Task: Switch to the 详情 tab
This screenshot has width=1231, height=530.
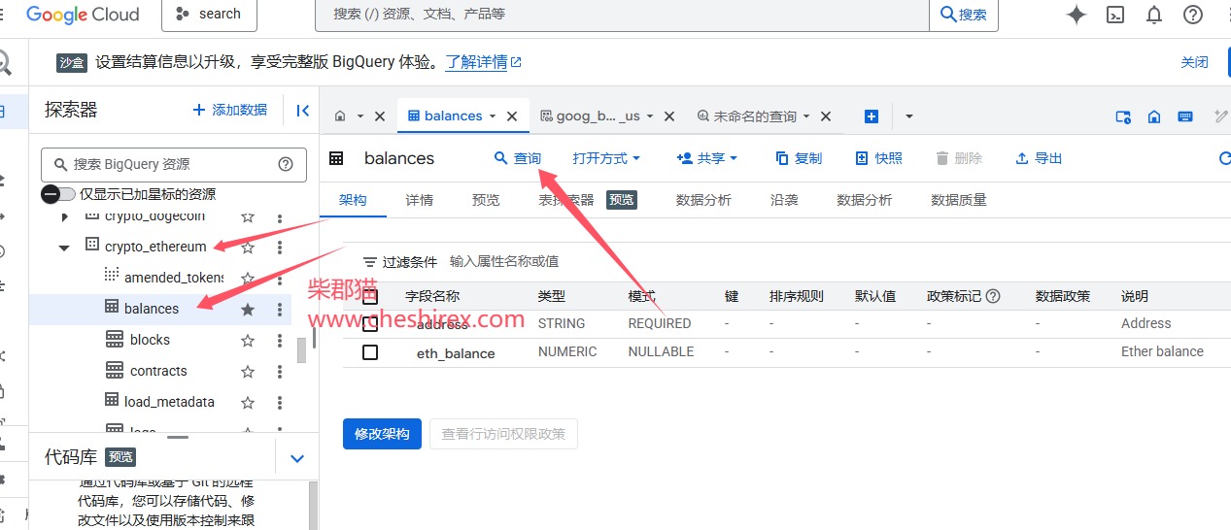Action: click(x=420, y=200)
